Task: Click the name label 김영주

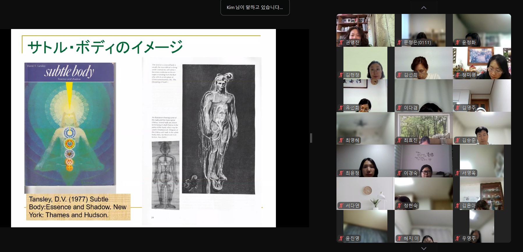Action: (469, 108)
